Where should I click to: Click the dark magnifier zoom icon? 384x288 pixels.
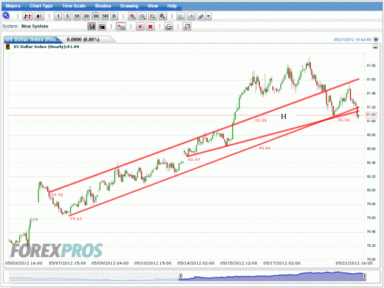coord(162,17)
